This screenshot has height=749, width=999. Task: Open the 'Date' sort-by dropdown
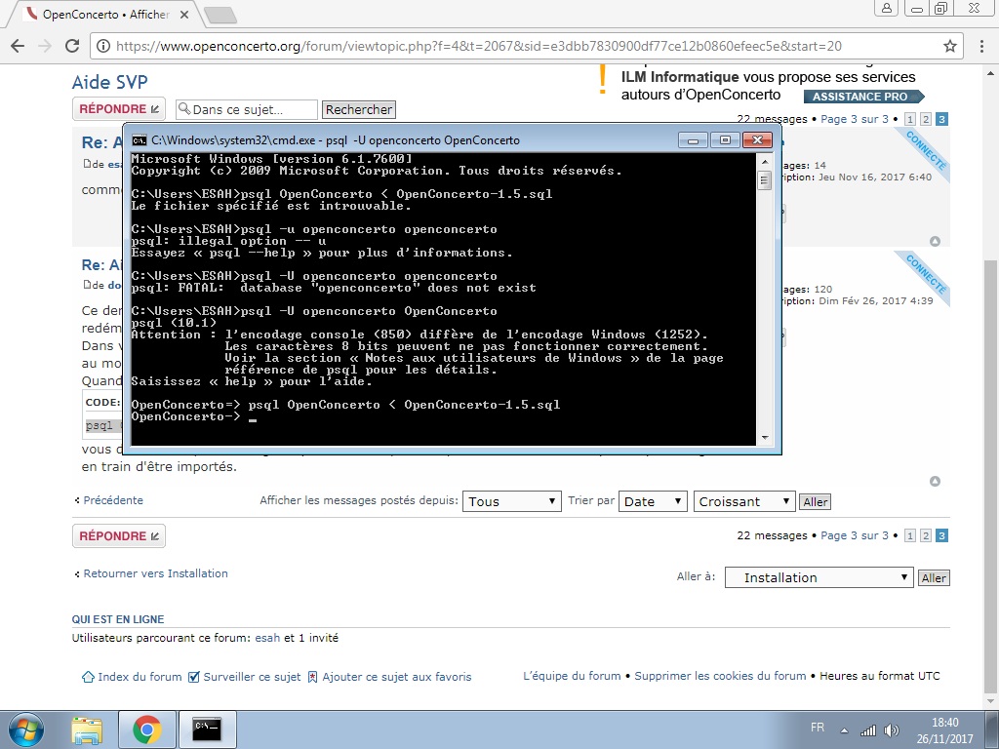coord(653,502)
